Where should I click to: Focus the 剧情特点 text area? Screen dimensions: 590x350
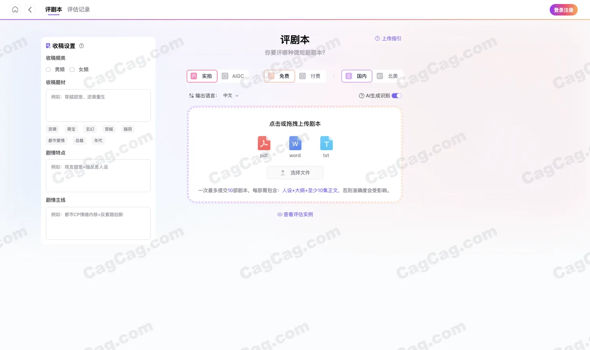[98, 176]
